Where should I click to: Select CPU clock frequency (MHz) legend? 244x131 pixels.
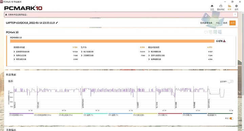(x=21, y=114)
